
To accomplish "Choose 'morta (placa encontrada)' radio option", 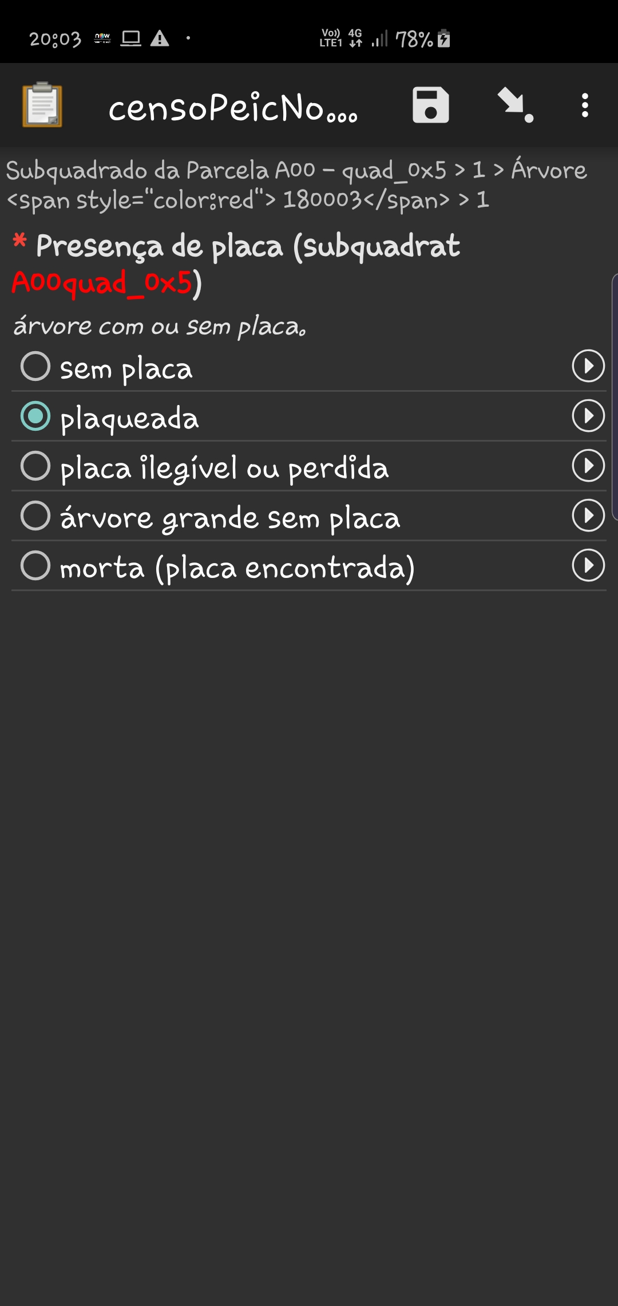I will 35,566.
